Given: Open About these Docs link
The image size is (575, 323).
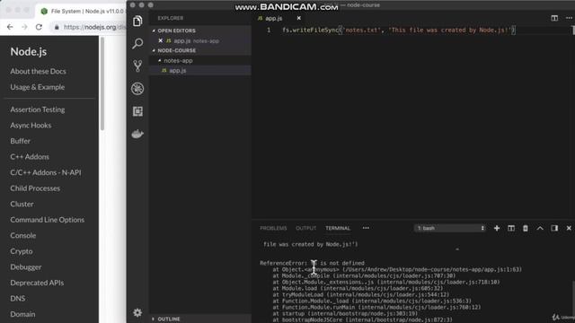Looking at the screenshot, I should pyautogui.click(x=38, y=72).
